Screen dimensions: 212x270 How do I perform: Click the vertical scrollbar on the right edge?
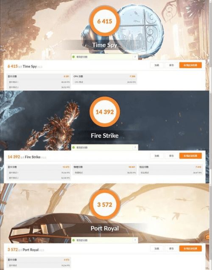(211, 135)
